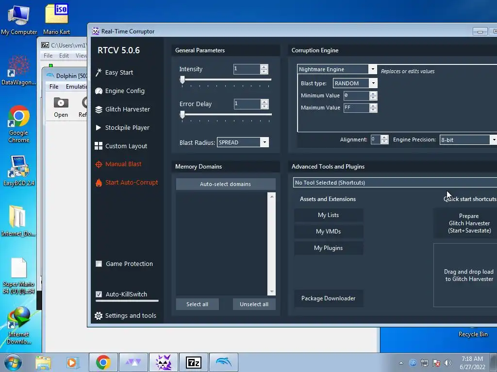Toggle Auto-KillSwitch checkbox

coord(99,294)
